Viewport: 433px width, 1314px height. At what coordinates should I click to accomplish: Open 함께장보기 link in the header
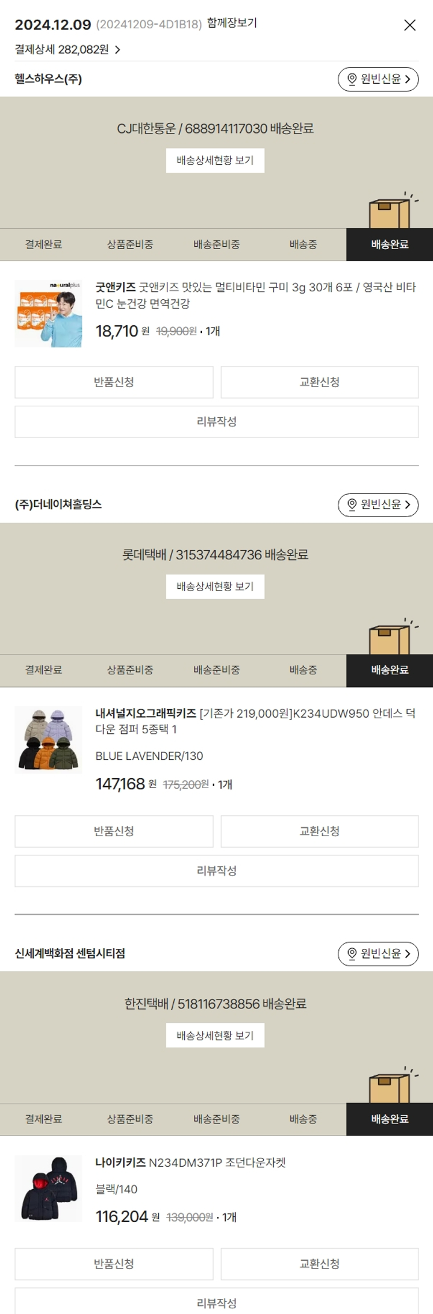point(232,23)
